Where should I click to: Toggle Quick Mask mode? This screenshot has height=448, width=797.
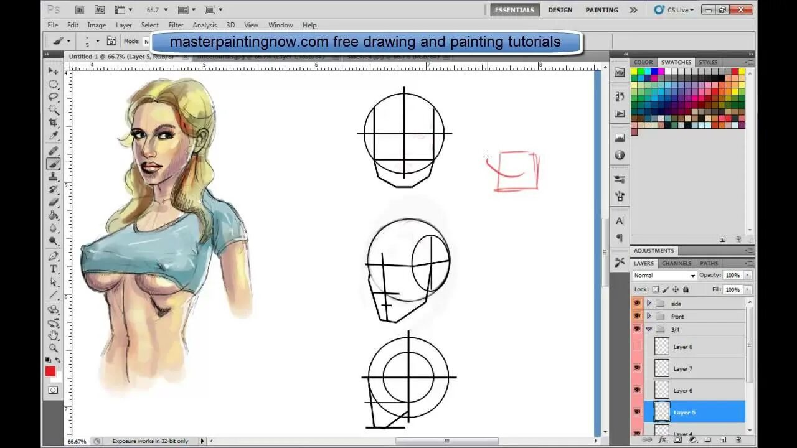click(x=54, y=390)
